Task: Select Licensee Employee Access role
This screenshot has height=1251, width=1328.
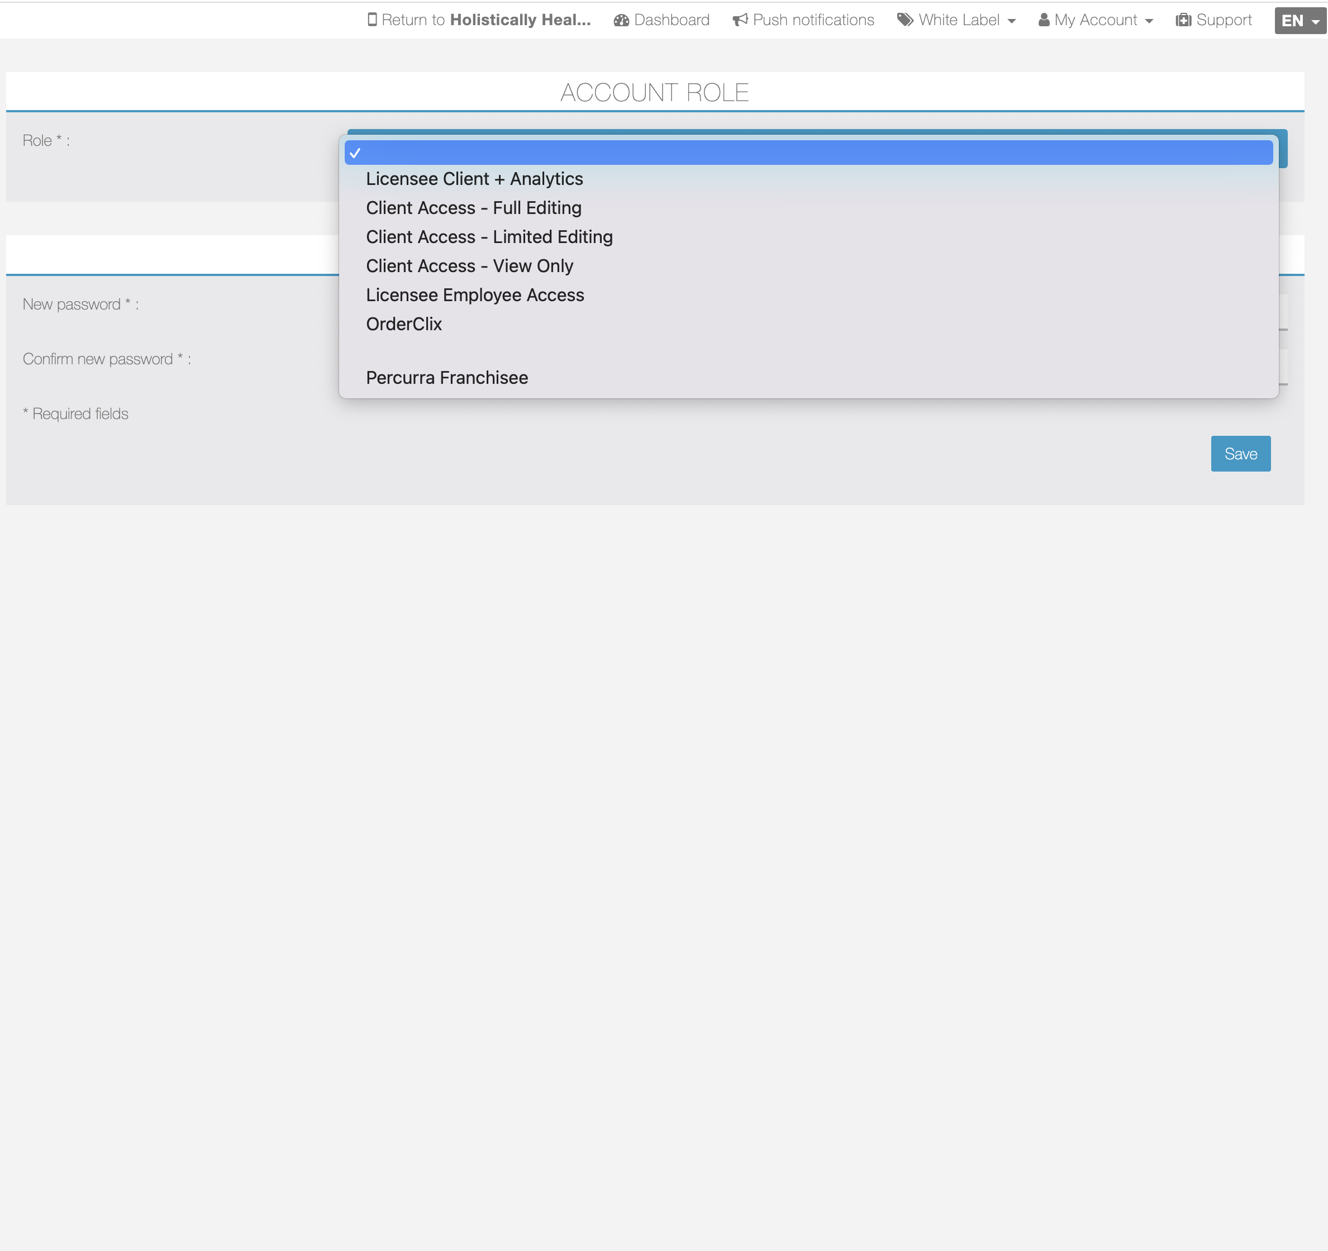Action: coord(474,295)
